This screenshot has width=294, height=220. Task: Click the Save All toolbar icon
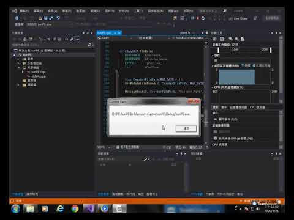tap(51, 18)
